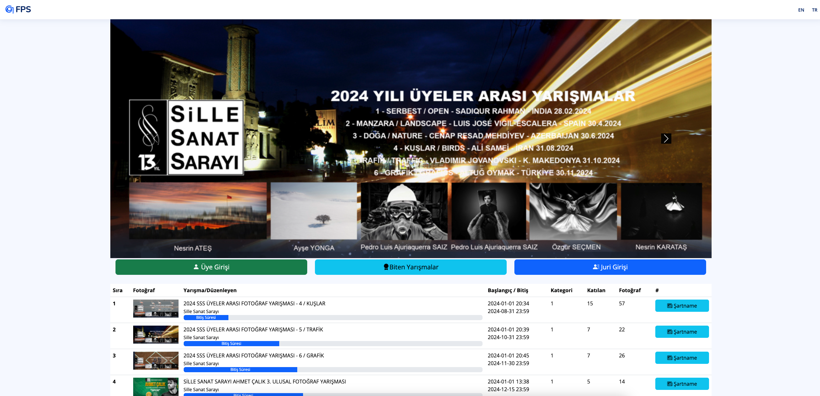Advance carousel with next arrow
The height and width of the screenshot is (396, 820).
point(666,139)
